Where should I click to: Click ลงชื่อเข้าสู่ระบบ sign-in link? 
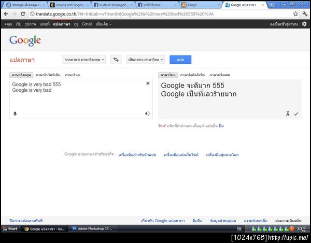(x=284, y=24)
